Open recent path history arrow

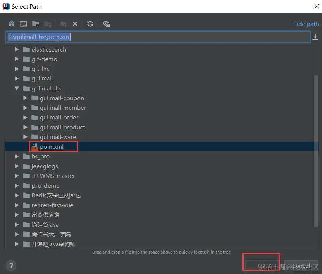tap(315, 37)
